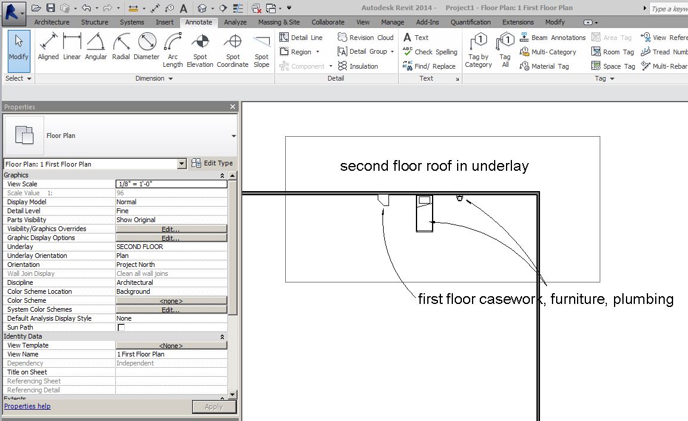The image size is (688, 421).
Task: Click the Tag by Category tool
Action: [479, 50]
